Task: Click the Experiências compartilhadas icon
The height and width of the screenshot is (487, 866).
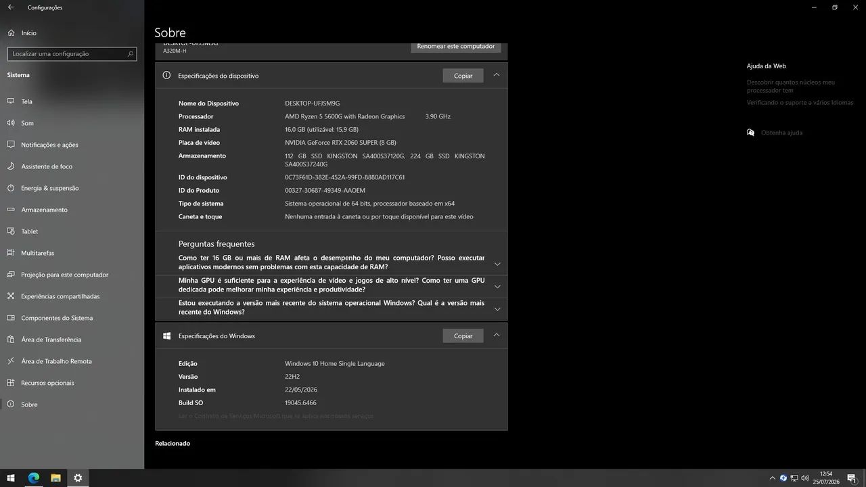Action: tap(10, 296)
